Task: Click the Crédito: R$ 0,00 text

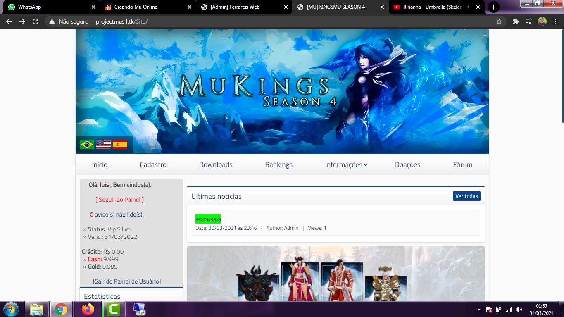Action: pyautogui.click(x=103, y=252)
